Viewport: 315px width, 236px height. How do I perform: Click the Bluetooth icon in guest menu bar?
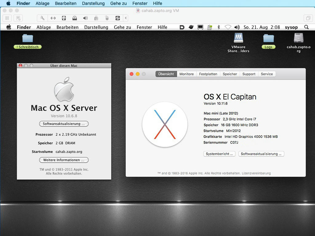(219, 27)
